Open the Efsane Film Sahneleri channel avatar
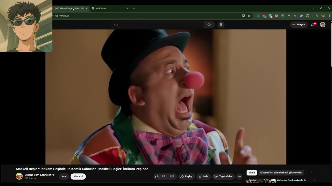The image size is (332, 186). [x=19, y=176]
